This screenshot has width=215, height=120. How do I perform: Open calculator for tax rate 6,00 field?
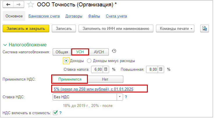(x=106, y=69)
